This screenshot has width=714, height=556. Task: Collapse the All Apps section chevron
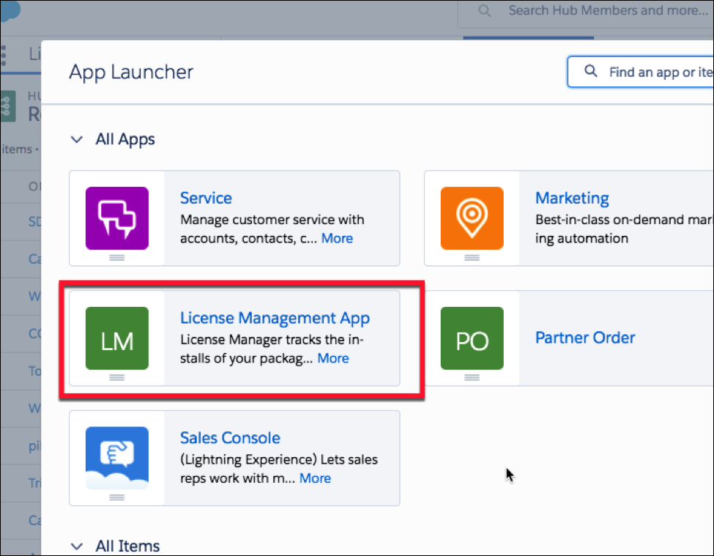[x=77, y=139]
